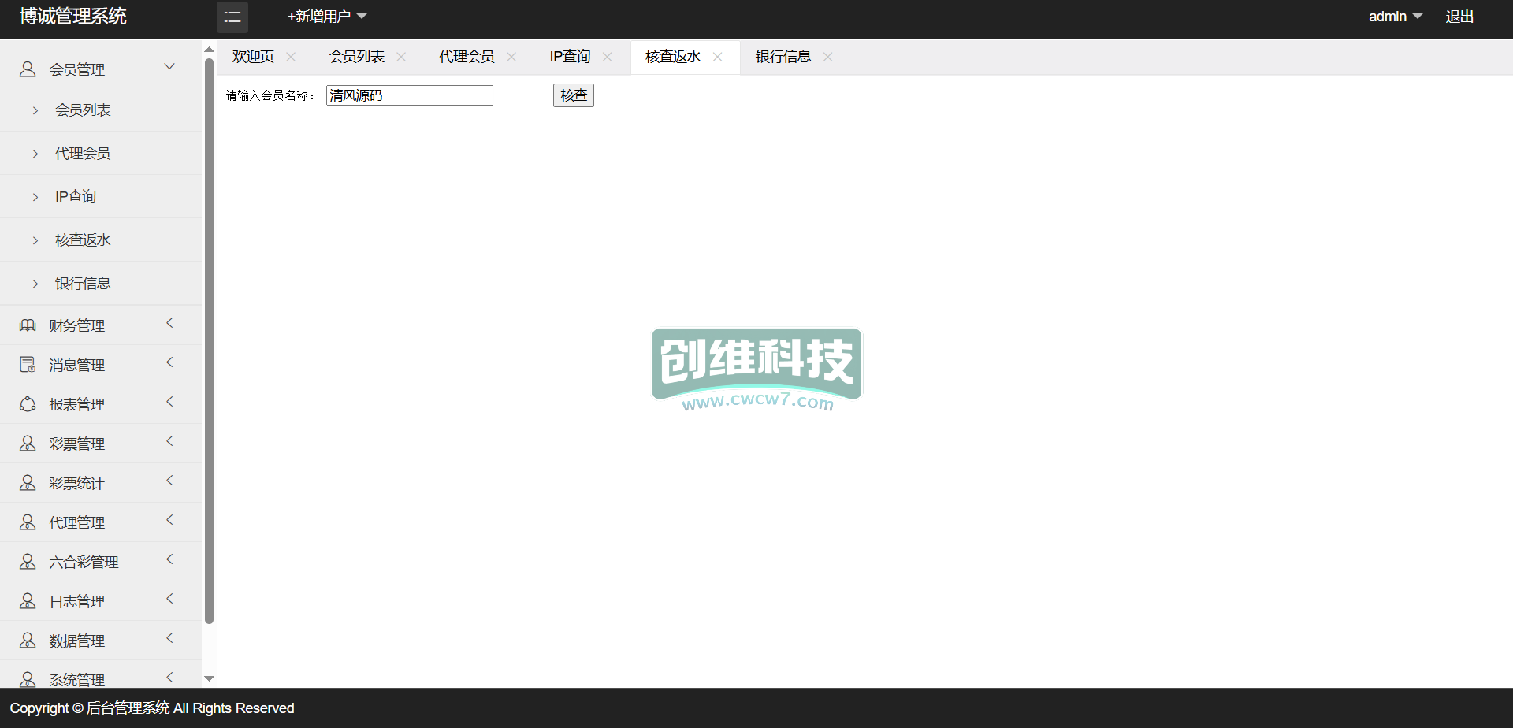Click the Copyright footer text
Viewport: 1513px width, 728px height.
coord(152,708)
